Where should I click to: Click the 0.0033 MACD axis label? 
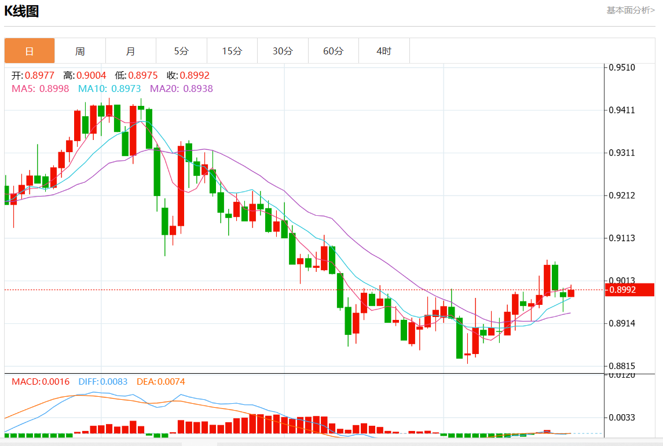click(621, 418)
